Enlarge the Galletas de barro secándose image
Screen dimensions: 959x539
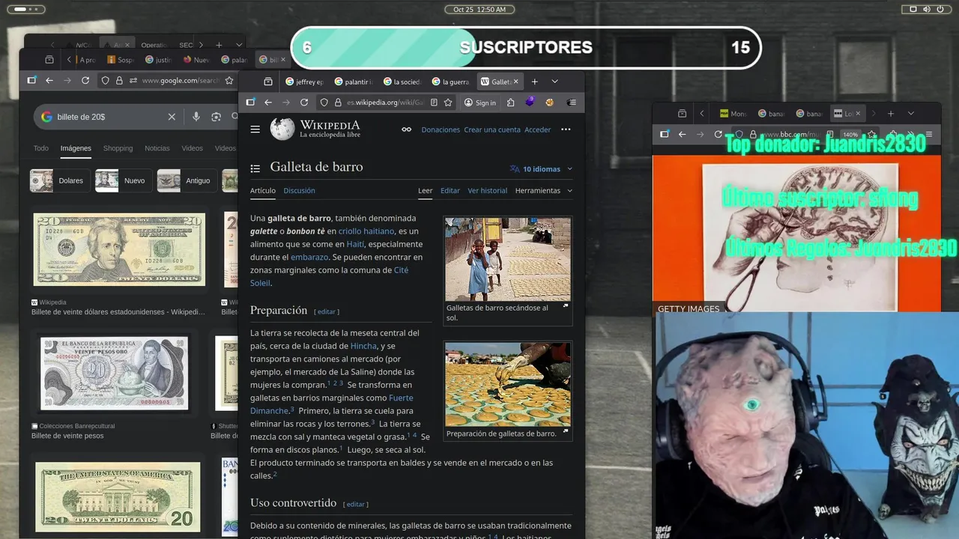[508, 259]
